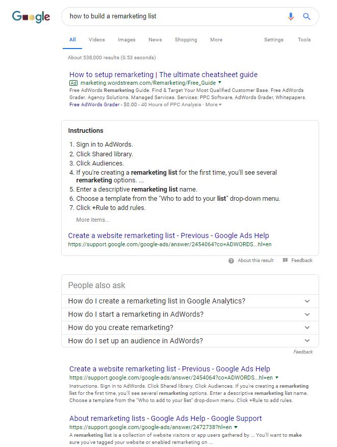Image resolution: width=337 pixels, height=447 pixels.
Task: Switch to the Videos tab
Action: (x=96, y=40)
